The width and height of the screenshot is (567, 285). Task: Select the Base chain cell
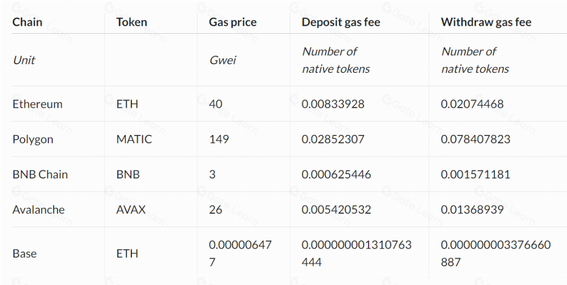pyautogui.click(x=25, y=253)
